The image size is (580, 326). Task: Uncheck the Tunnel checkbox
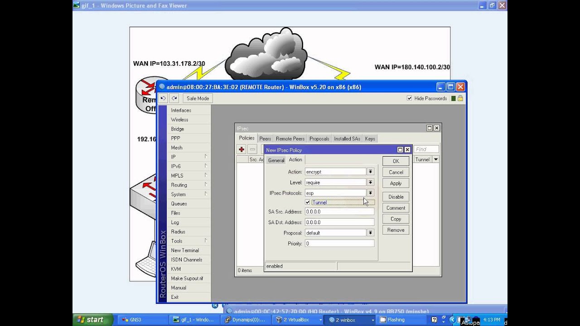(x=308, y=202)
